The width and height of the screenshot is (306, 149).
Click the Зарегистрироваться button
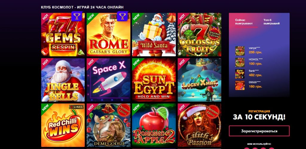(259, 131)
